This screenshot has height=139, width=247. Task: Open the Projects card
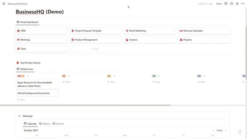click(204, 40)
